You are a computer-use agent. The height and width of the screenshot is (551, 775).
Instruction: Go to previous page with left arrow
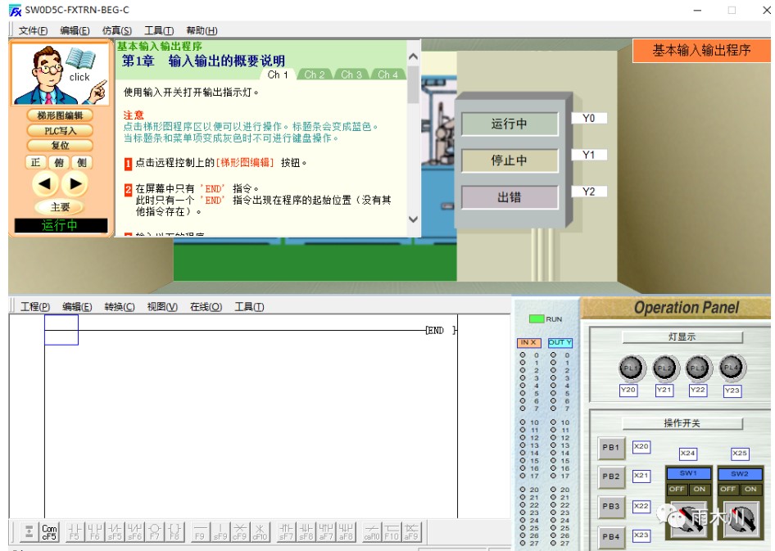[45, 184]
